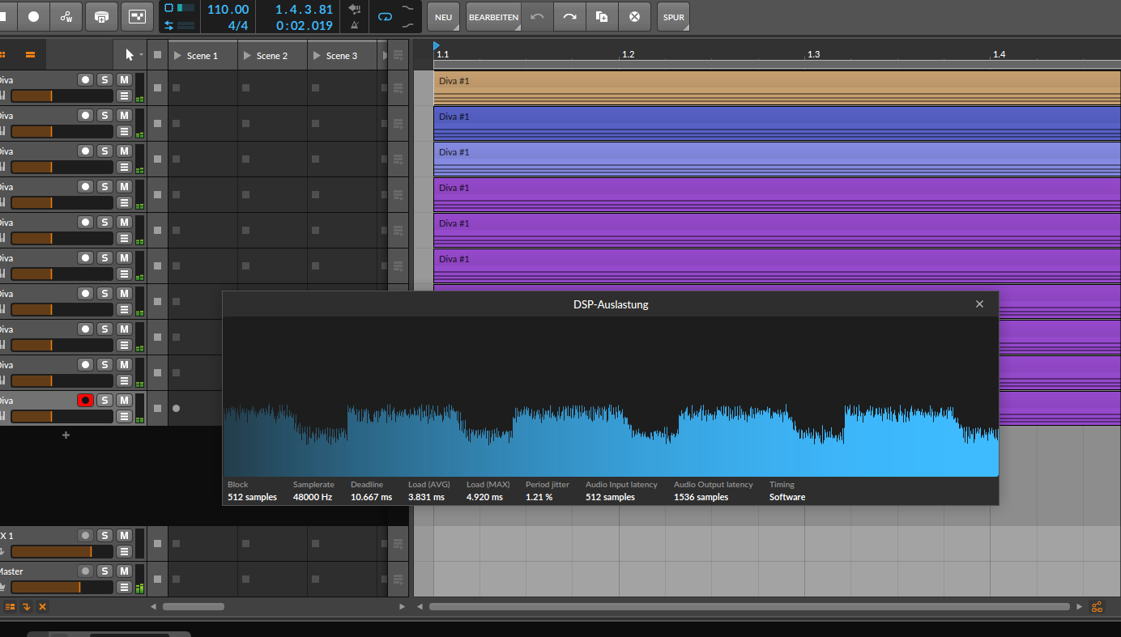Select the light blue Diva #1 clip
Screen dimensions: 1121x637
tap(777, 159)
